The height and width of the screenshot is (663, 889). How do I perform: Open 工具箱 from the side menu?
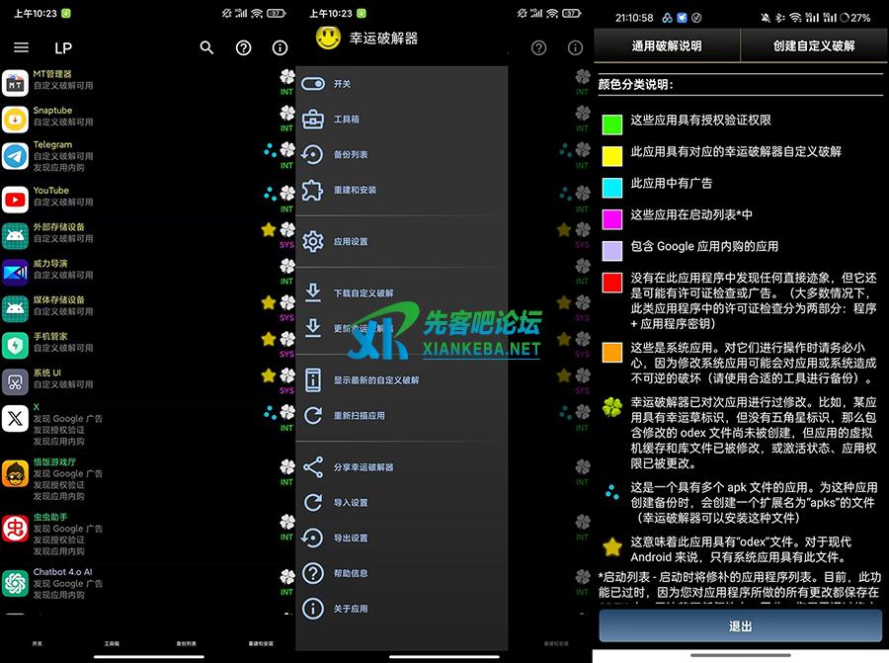pyautogui.click(x=313, y=120)
